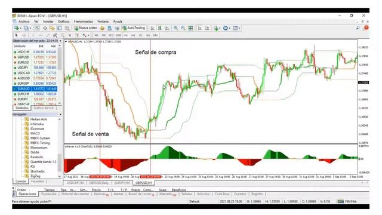The height and width of the screenshot is (215, 382).
Task: Switch timeframe to MN
Action: click(x=155, y=35)
